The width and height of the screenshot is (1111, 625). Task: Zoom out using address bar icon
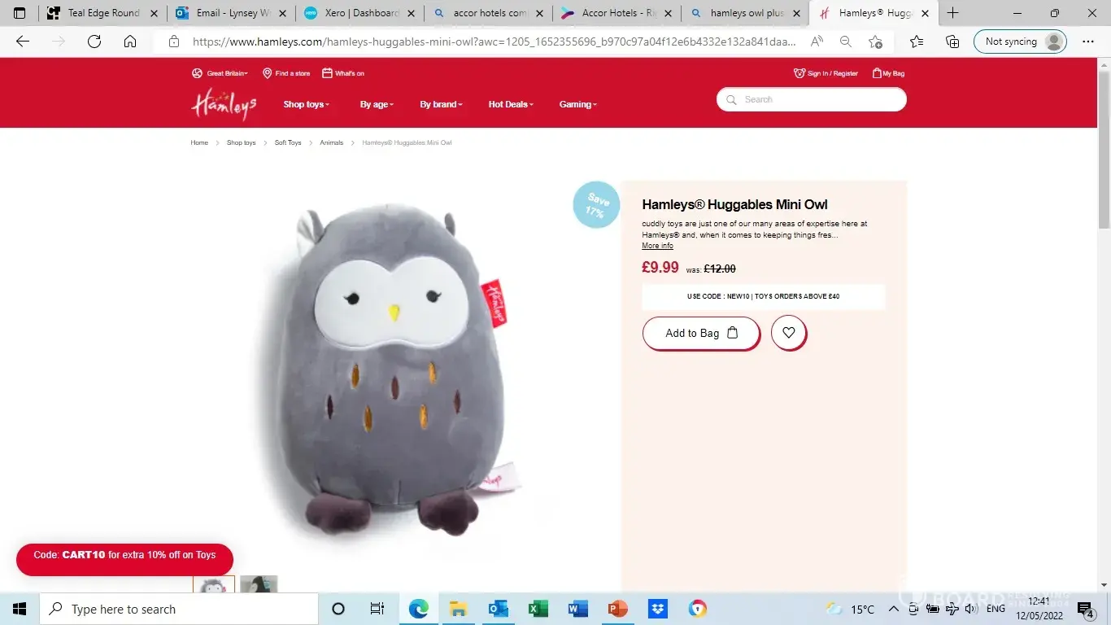pos(846,42)
